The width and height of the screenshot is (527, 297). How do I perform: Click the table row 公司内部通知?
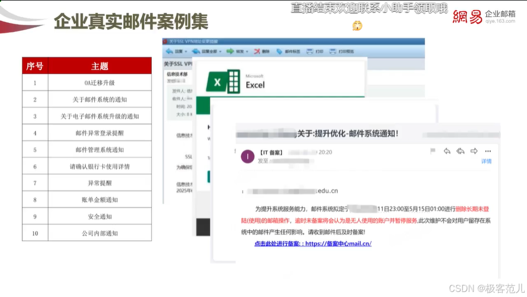click(x=87, y=233)
